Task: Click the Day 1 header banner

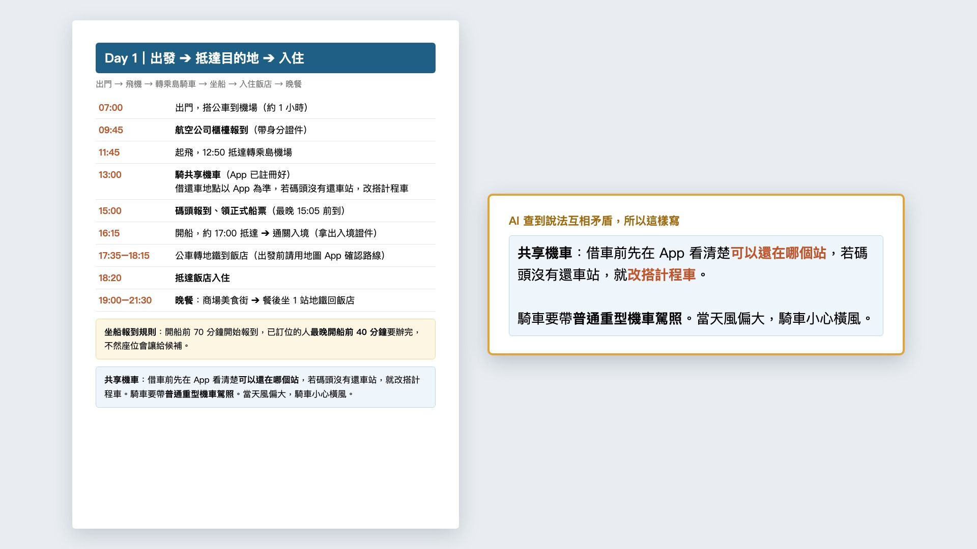Action: coord(265,58)
